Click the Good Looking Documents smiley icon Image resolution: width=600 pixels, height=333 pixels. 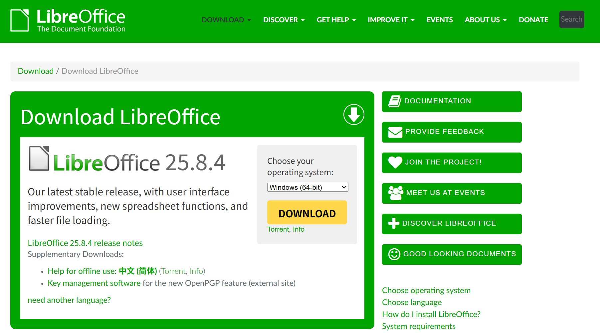tap(394, 254)
